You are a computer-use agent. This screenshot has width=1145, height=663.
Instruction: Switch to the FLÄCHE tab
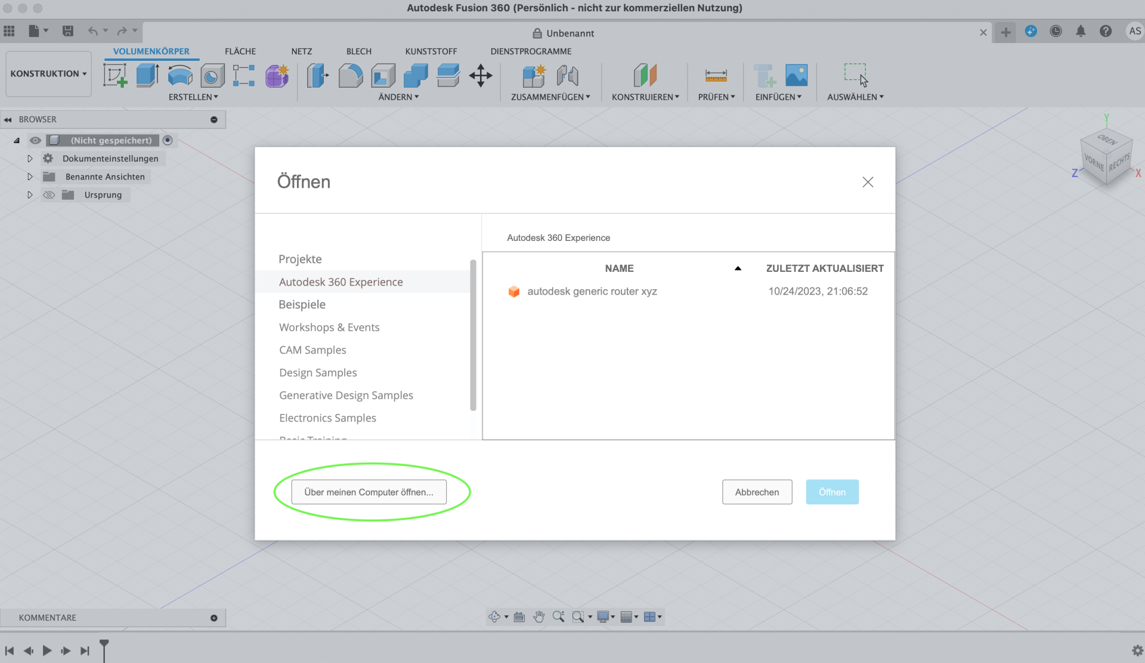point(240,51)
